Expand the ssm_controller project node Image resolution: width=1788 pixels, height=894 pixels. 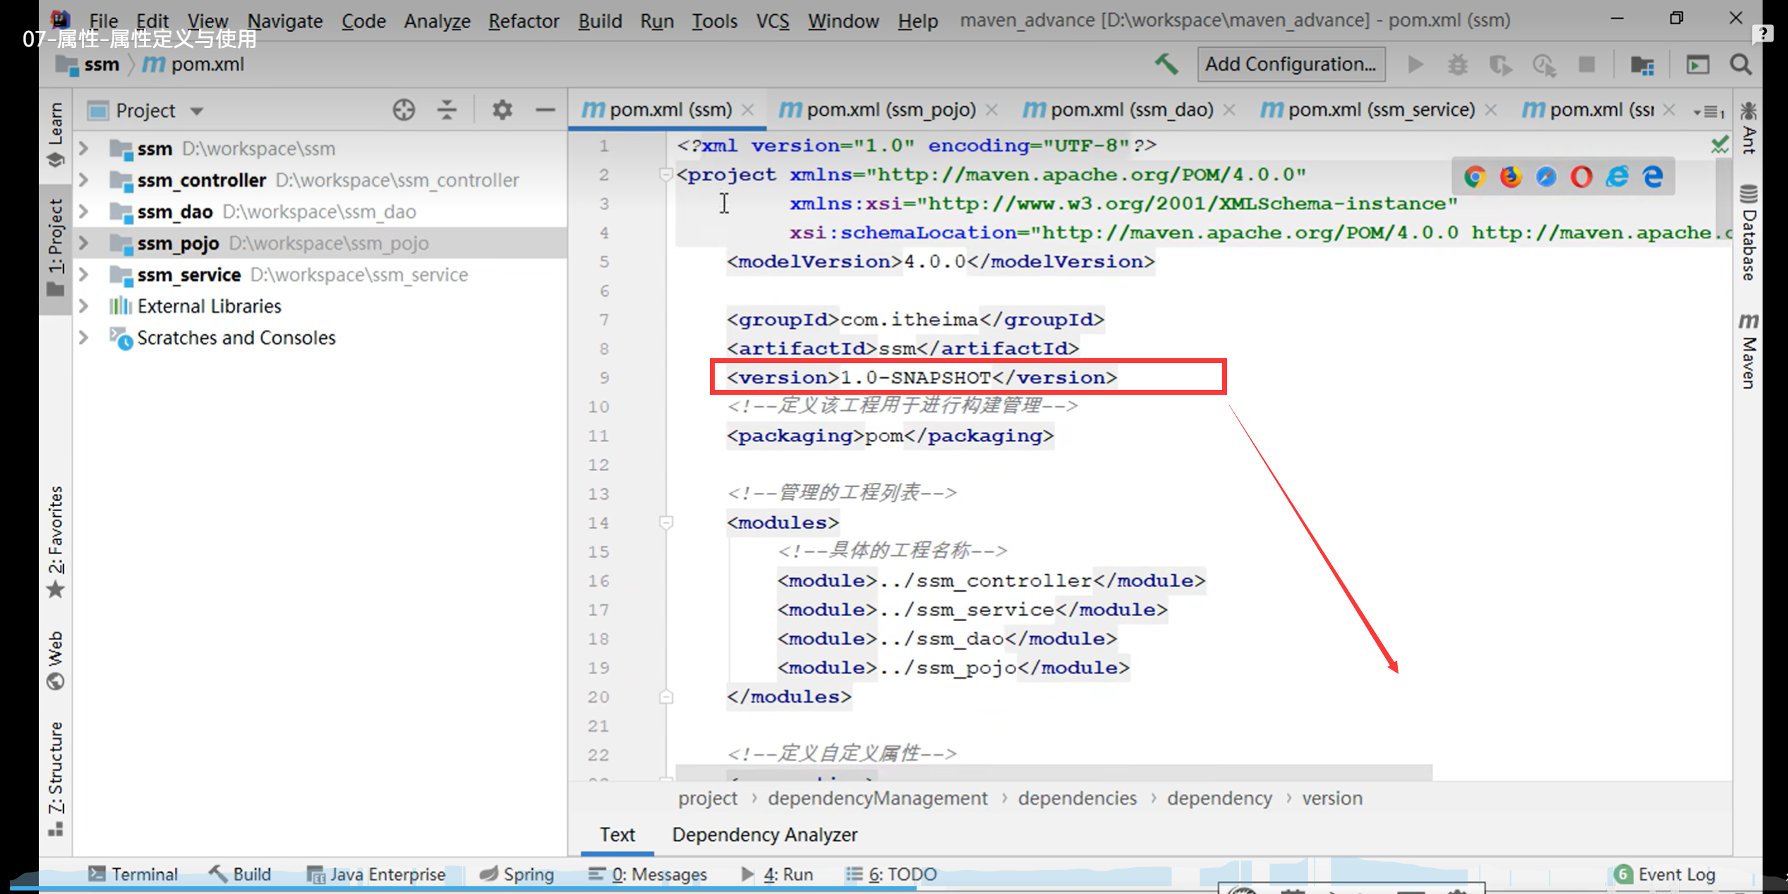point(84,180)
